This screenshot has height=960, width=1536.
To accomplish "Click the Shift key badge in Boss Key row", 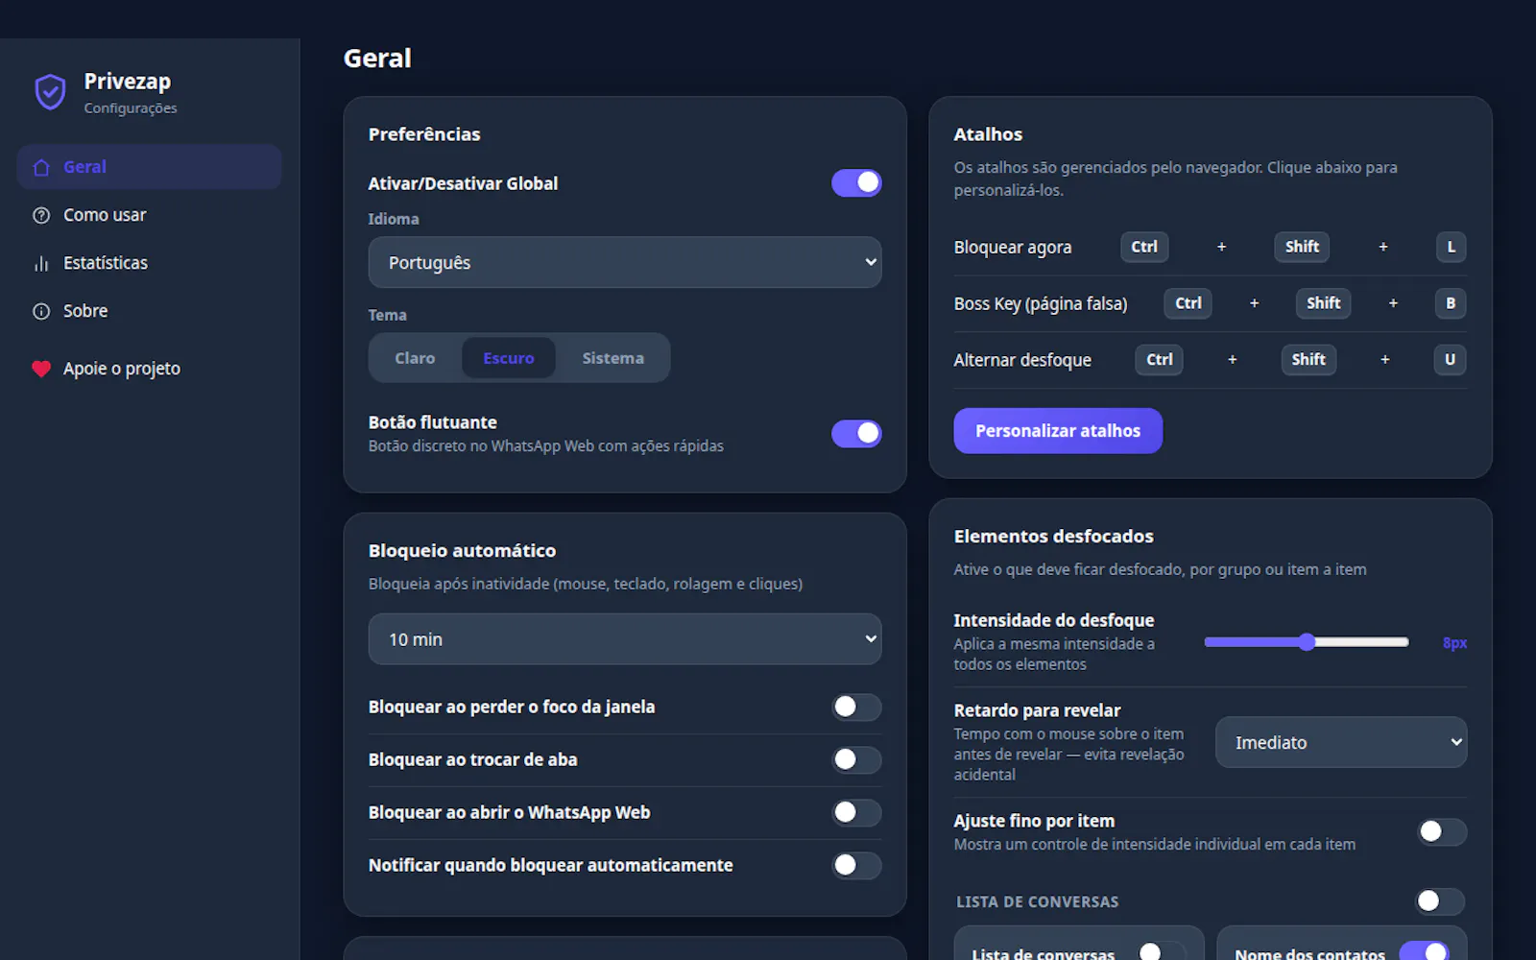I will pos(1323,303).
